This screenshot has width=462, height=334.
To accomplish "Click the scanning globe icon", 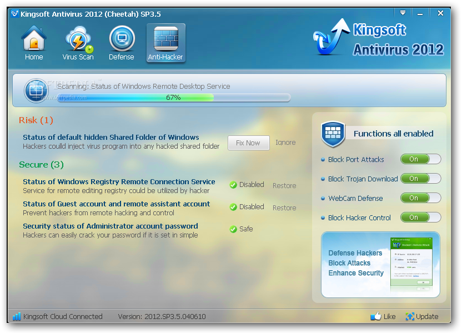I will tap(36, 90).
